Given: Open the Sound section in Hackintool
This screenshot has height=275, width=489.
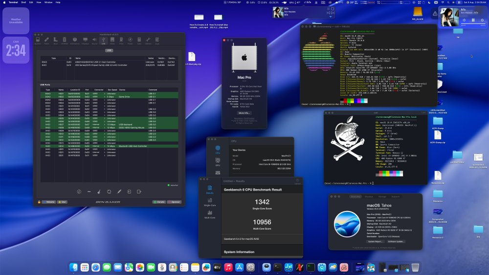Looking at the screenshot, I should [x=94, y=41].
